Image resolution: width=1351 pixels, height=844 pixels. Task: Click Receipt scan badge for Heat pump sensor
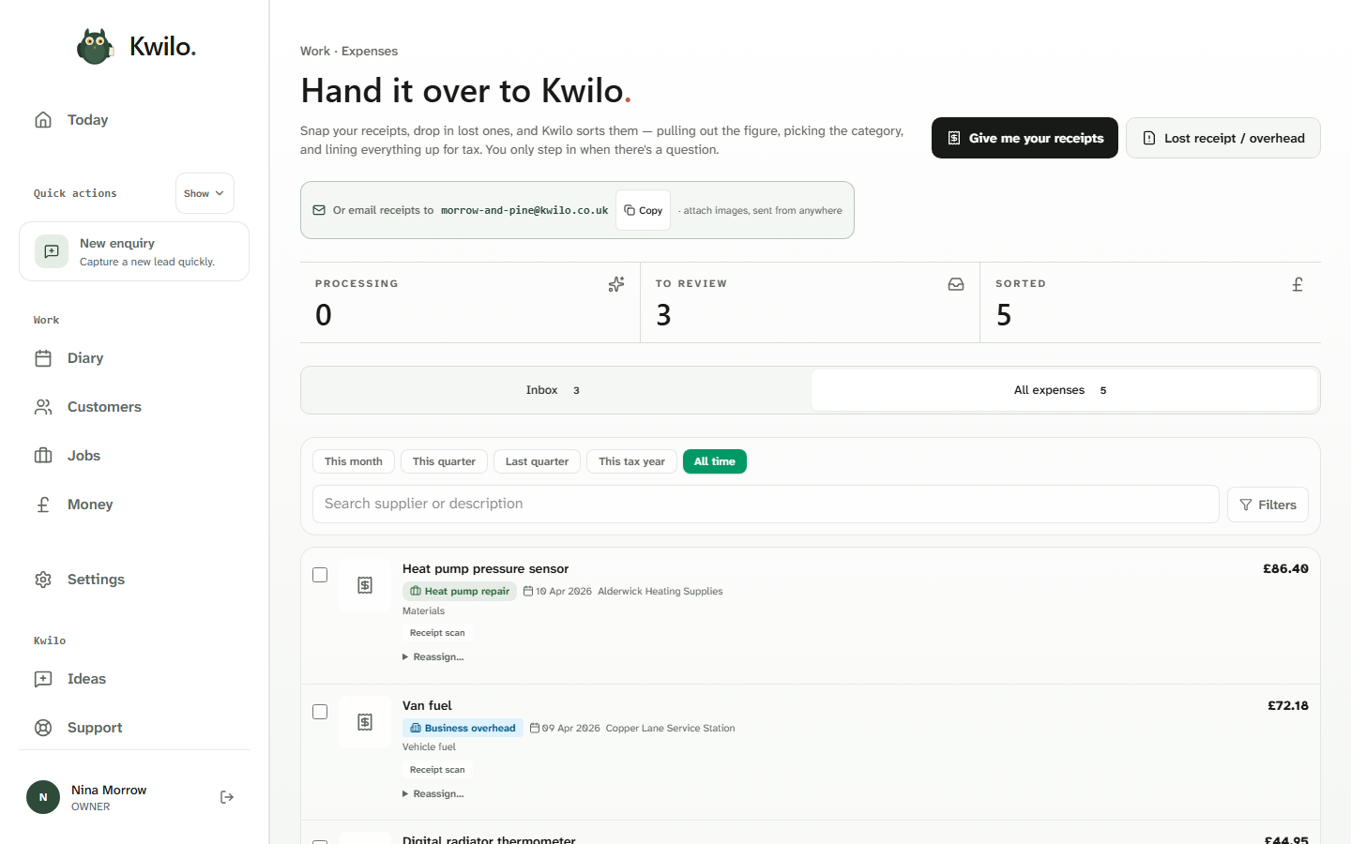[x=437, y=633]
